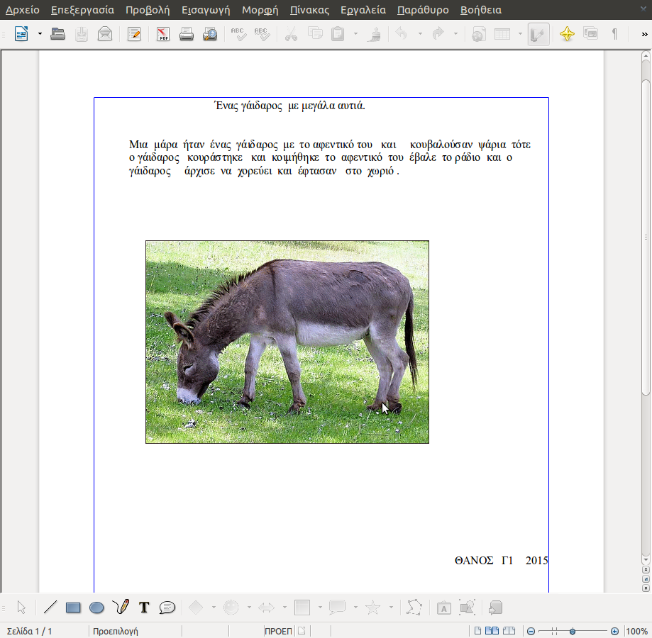Expand the Stars shapes dropdown arrow
This screenshot has width=652, height=638.
[x=391, y=608]
